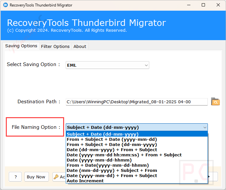This screenshot has width=226, height=190.
Task: Click the question mark help button
Action: click(x=15, y=177)
